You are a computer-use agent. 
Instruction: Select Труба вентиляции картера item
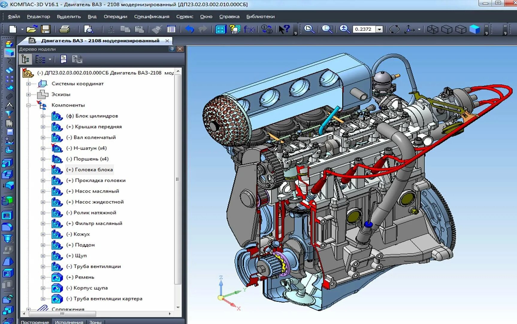tap(104, 299)
